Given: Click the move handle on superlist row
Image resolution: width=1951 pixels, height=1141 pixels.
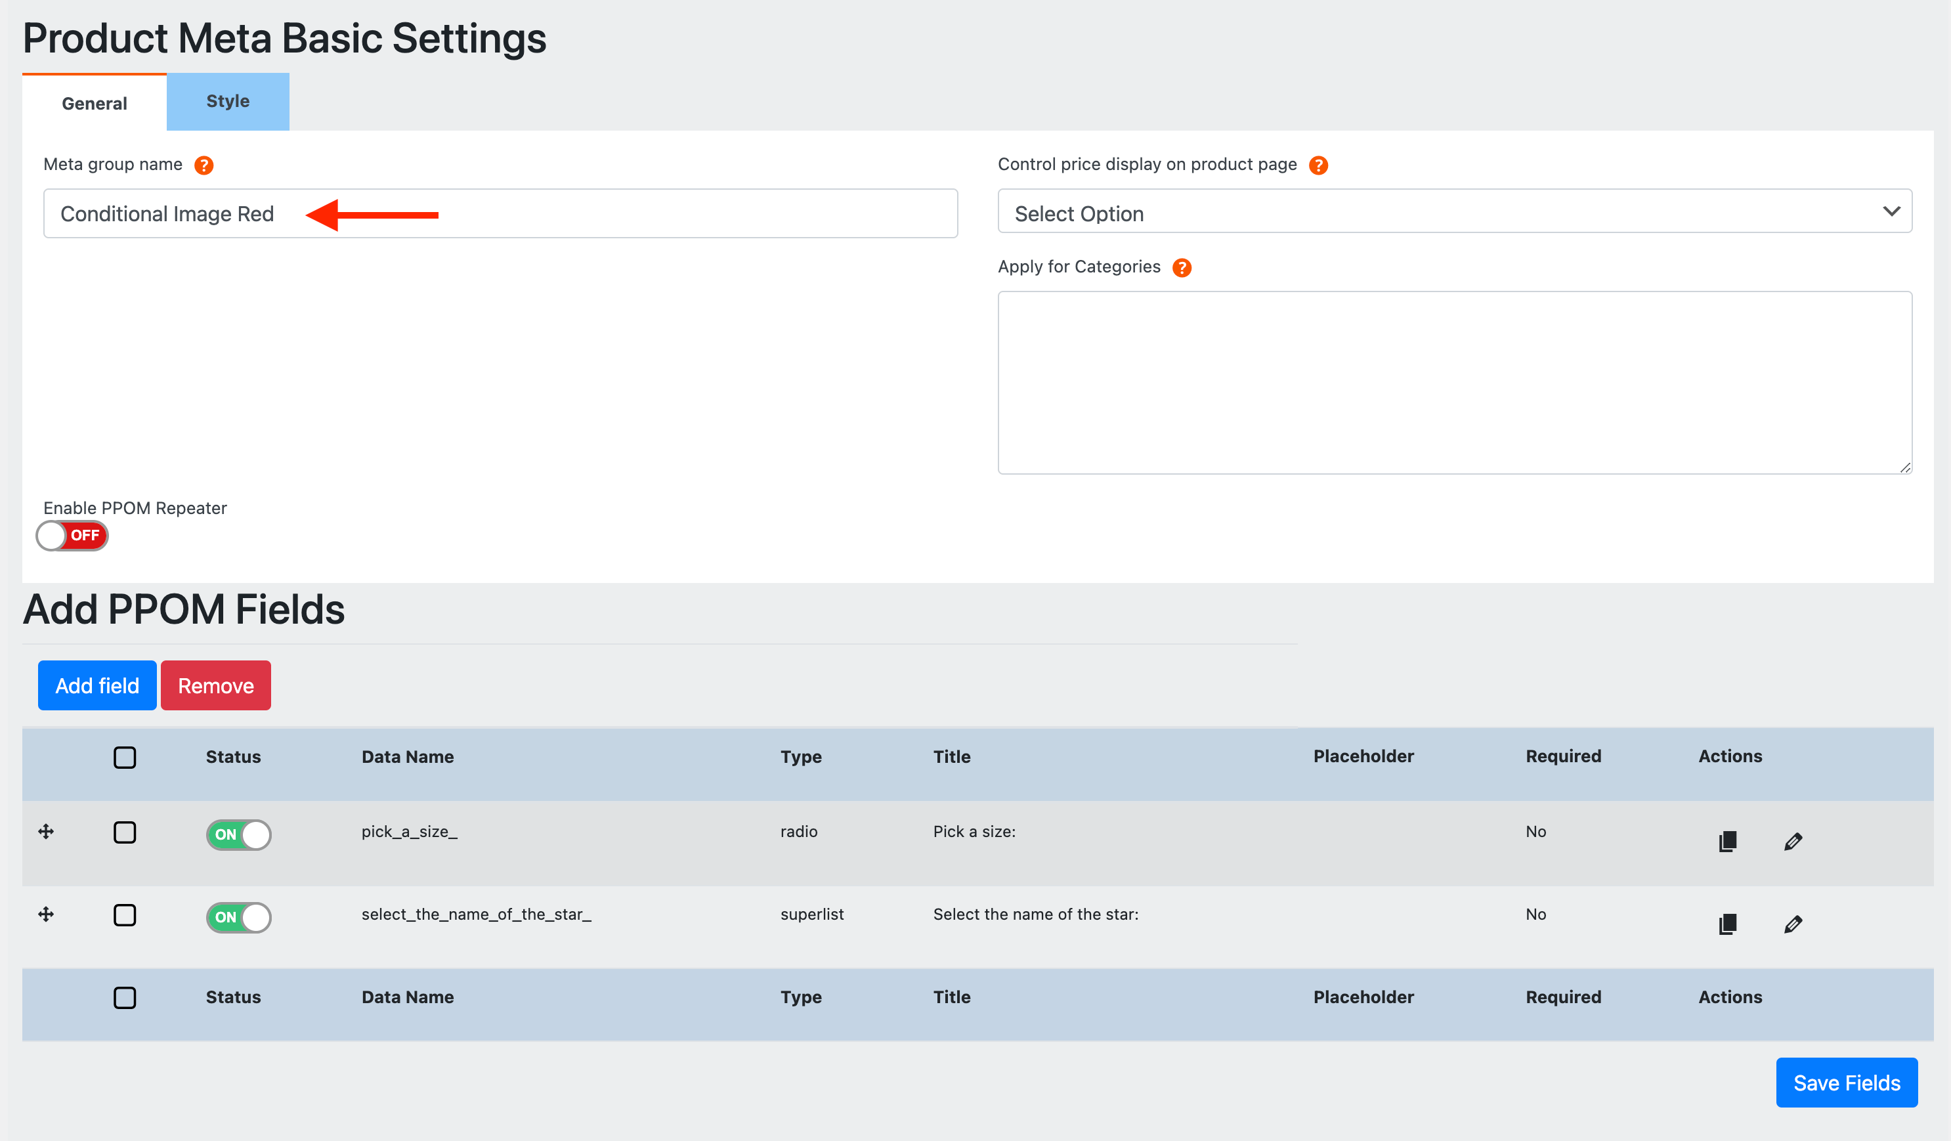Looking at the screenshot, I should (46, 915).
